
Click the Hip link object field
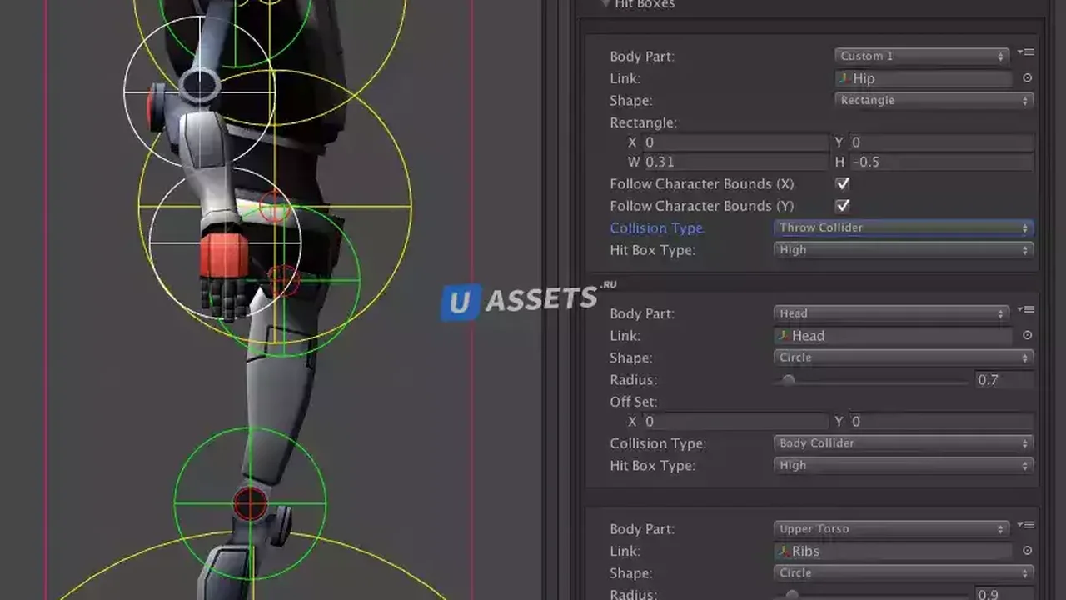coord(923,78)
